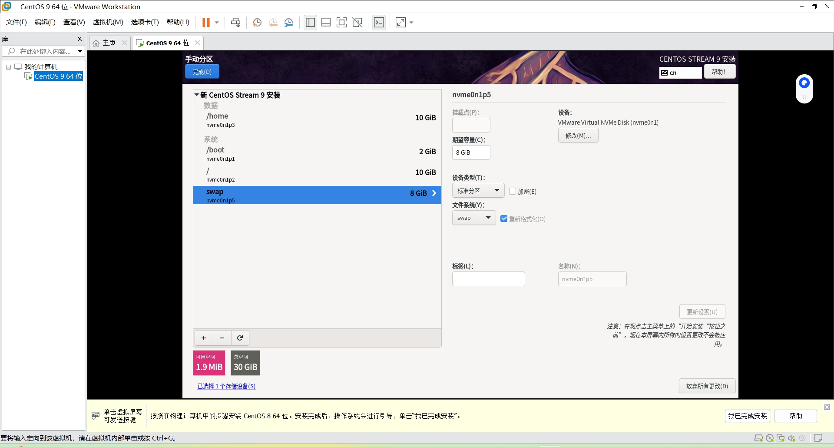Click the 期望容量(C) field showing 8 GiB
This screenshot has width=834, height=447.
click(471, 152)
